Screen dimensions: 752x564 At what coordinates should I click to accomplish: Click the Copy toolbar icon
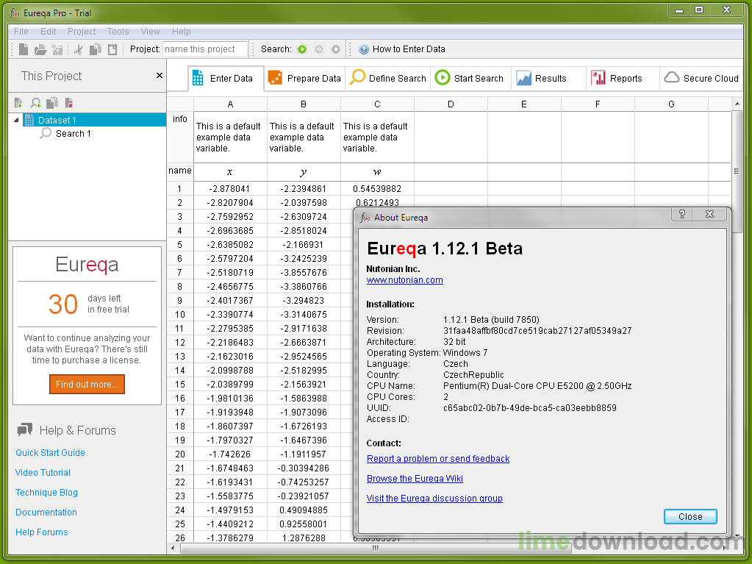tap(96, 49)
